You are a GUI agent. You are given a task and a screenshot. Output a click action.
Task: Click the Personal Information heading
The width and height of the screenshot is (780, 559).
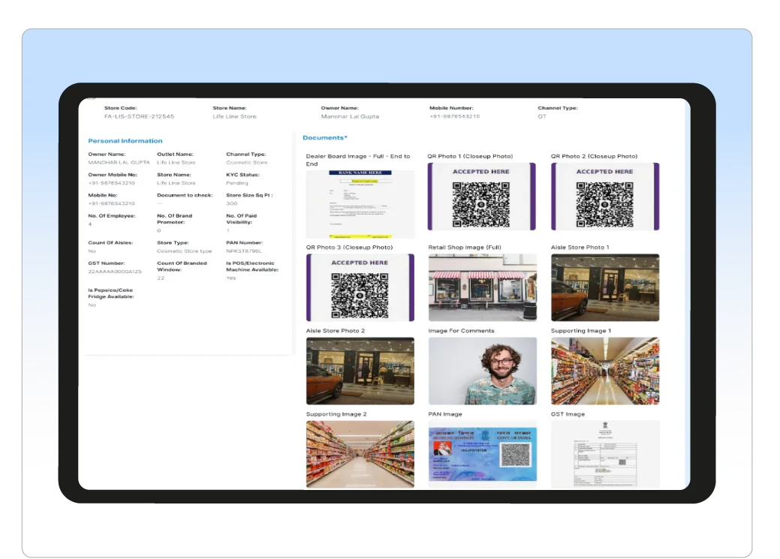click(x=125, y=141)
